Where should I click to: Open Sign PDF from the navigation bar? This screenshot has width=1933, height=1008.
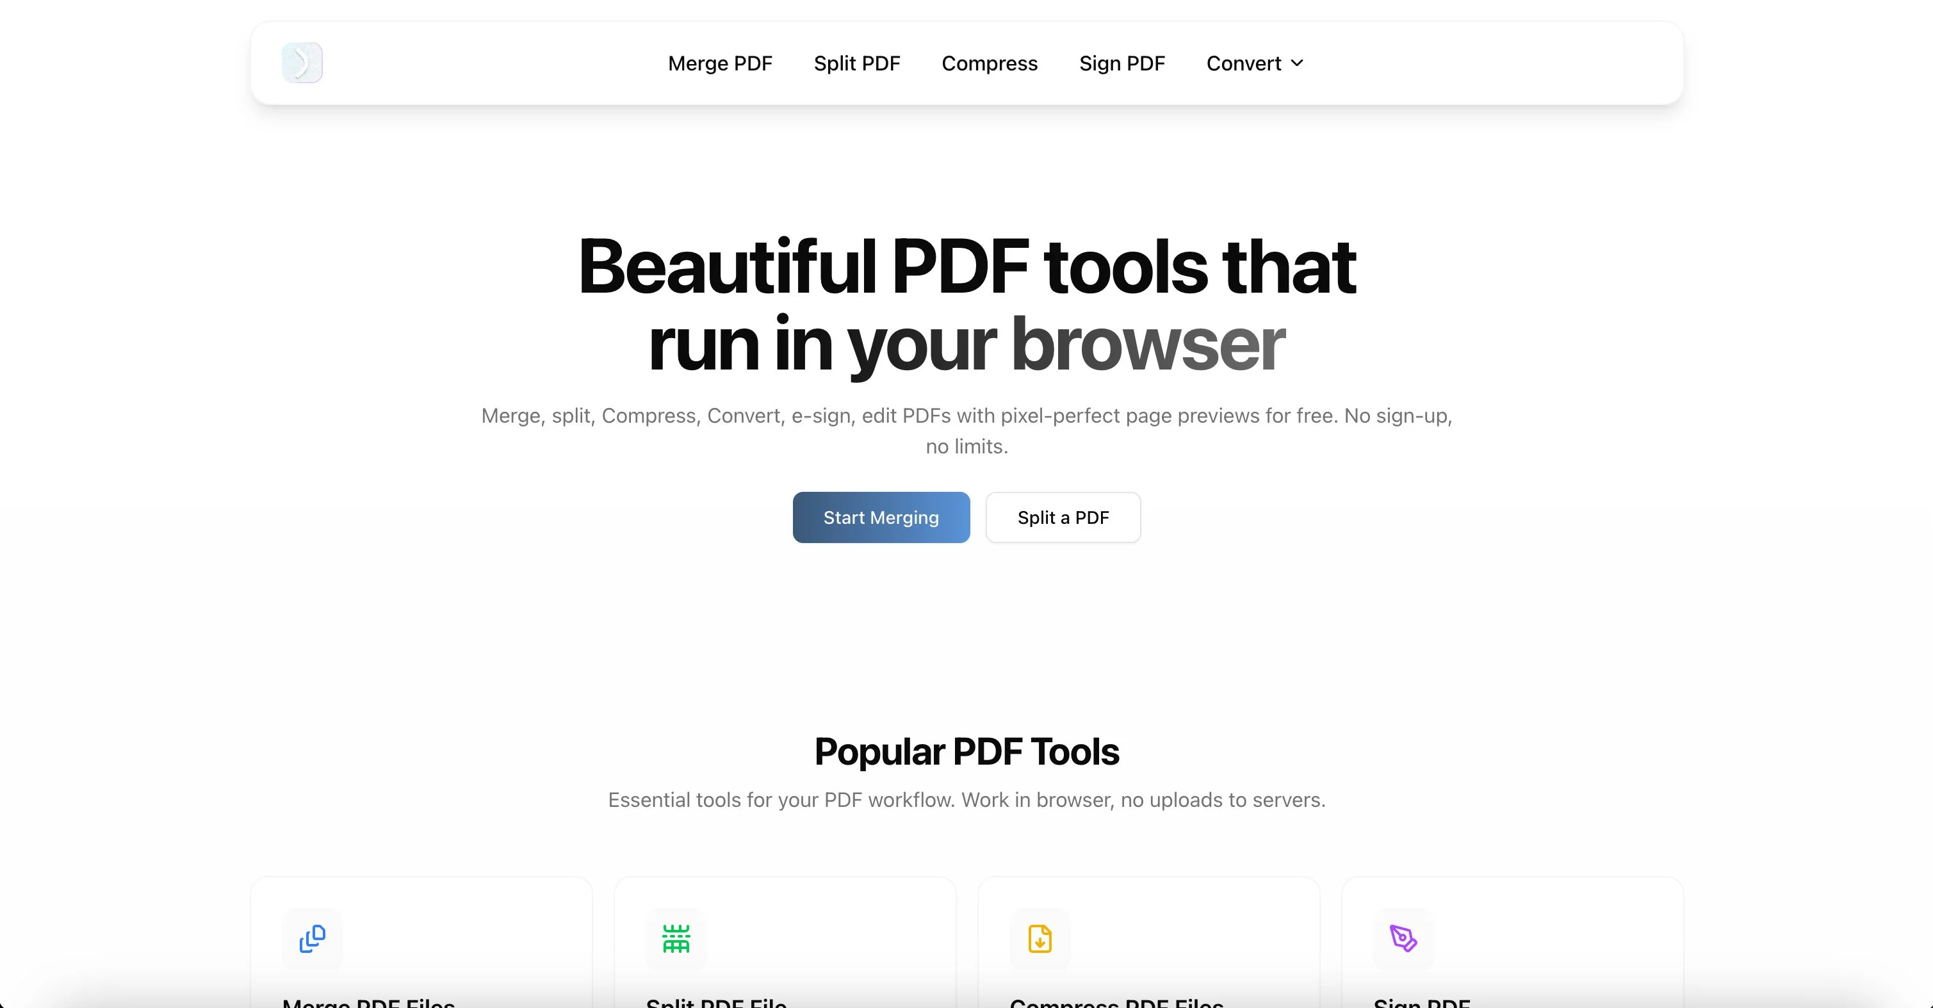tap(1122, 63)
